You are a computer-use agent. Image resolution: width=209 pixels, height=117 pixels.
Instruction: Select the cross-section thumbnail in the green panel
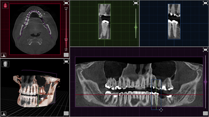pyautogui.click(x=104, y=21)
